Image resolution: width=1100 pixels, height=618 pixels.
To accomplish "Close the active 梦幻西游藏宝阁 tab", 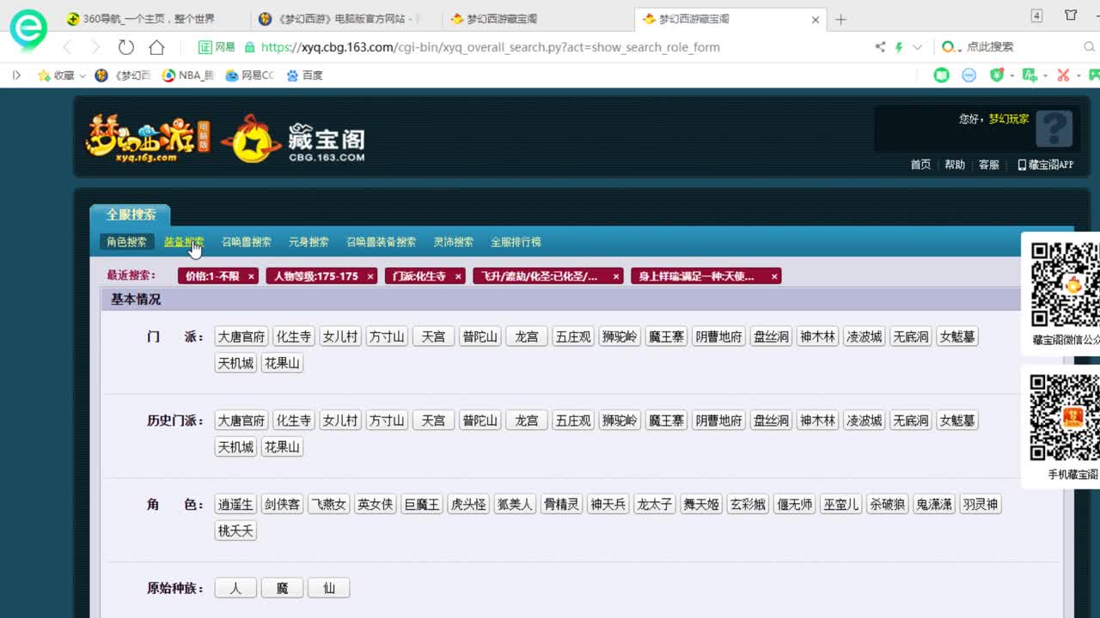I will (816, 19).
